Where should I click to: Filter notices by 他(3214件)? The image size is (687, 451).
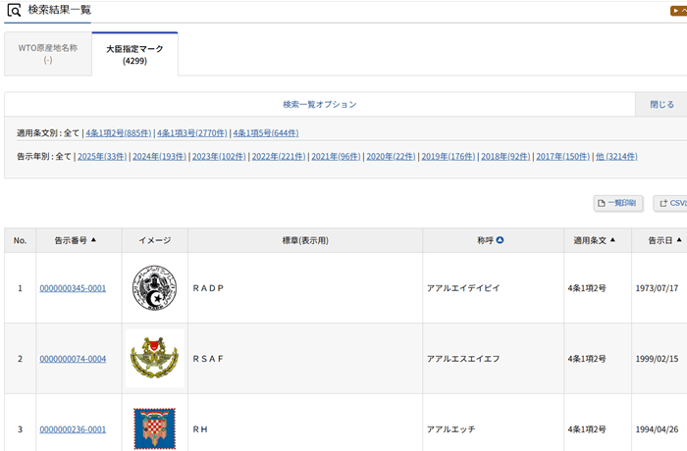click(x=616, y=156)
